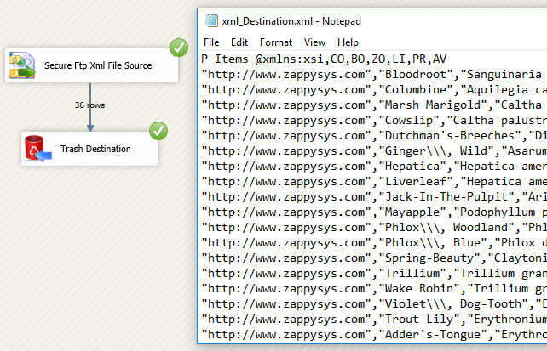Open the Edit menu in Notepad
The height and width of the screenshot is (351, 547).
[x=239, y=42]
